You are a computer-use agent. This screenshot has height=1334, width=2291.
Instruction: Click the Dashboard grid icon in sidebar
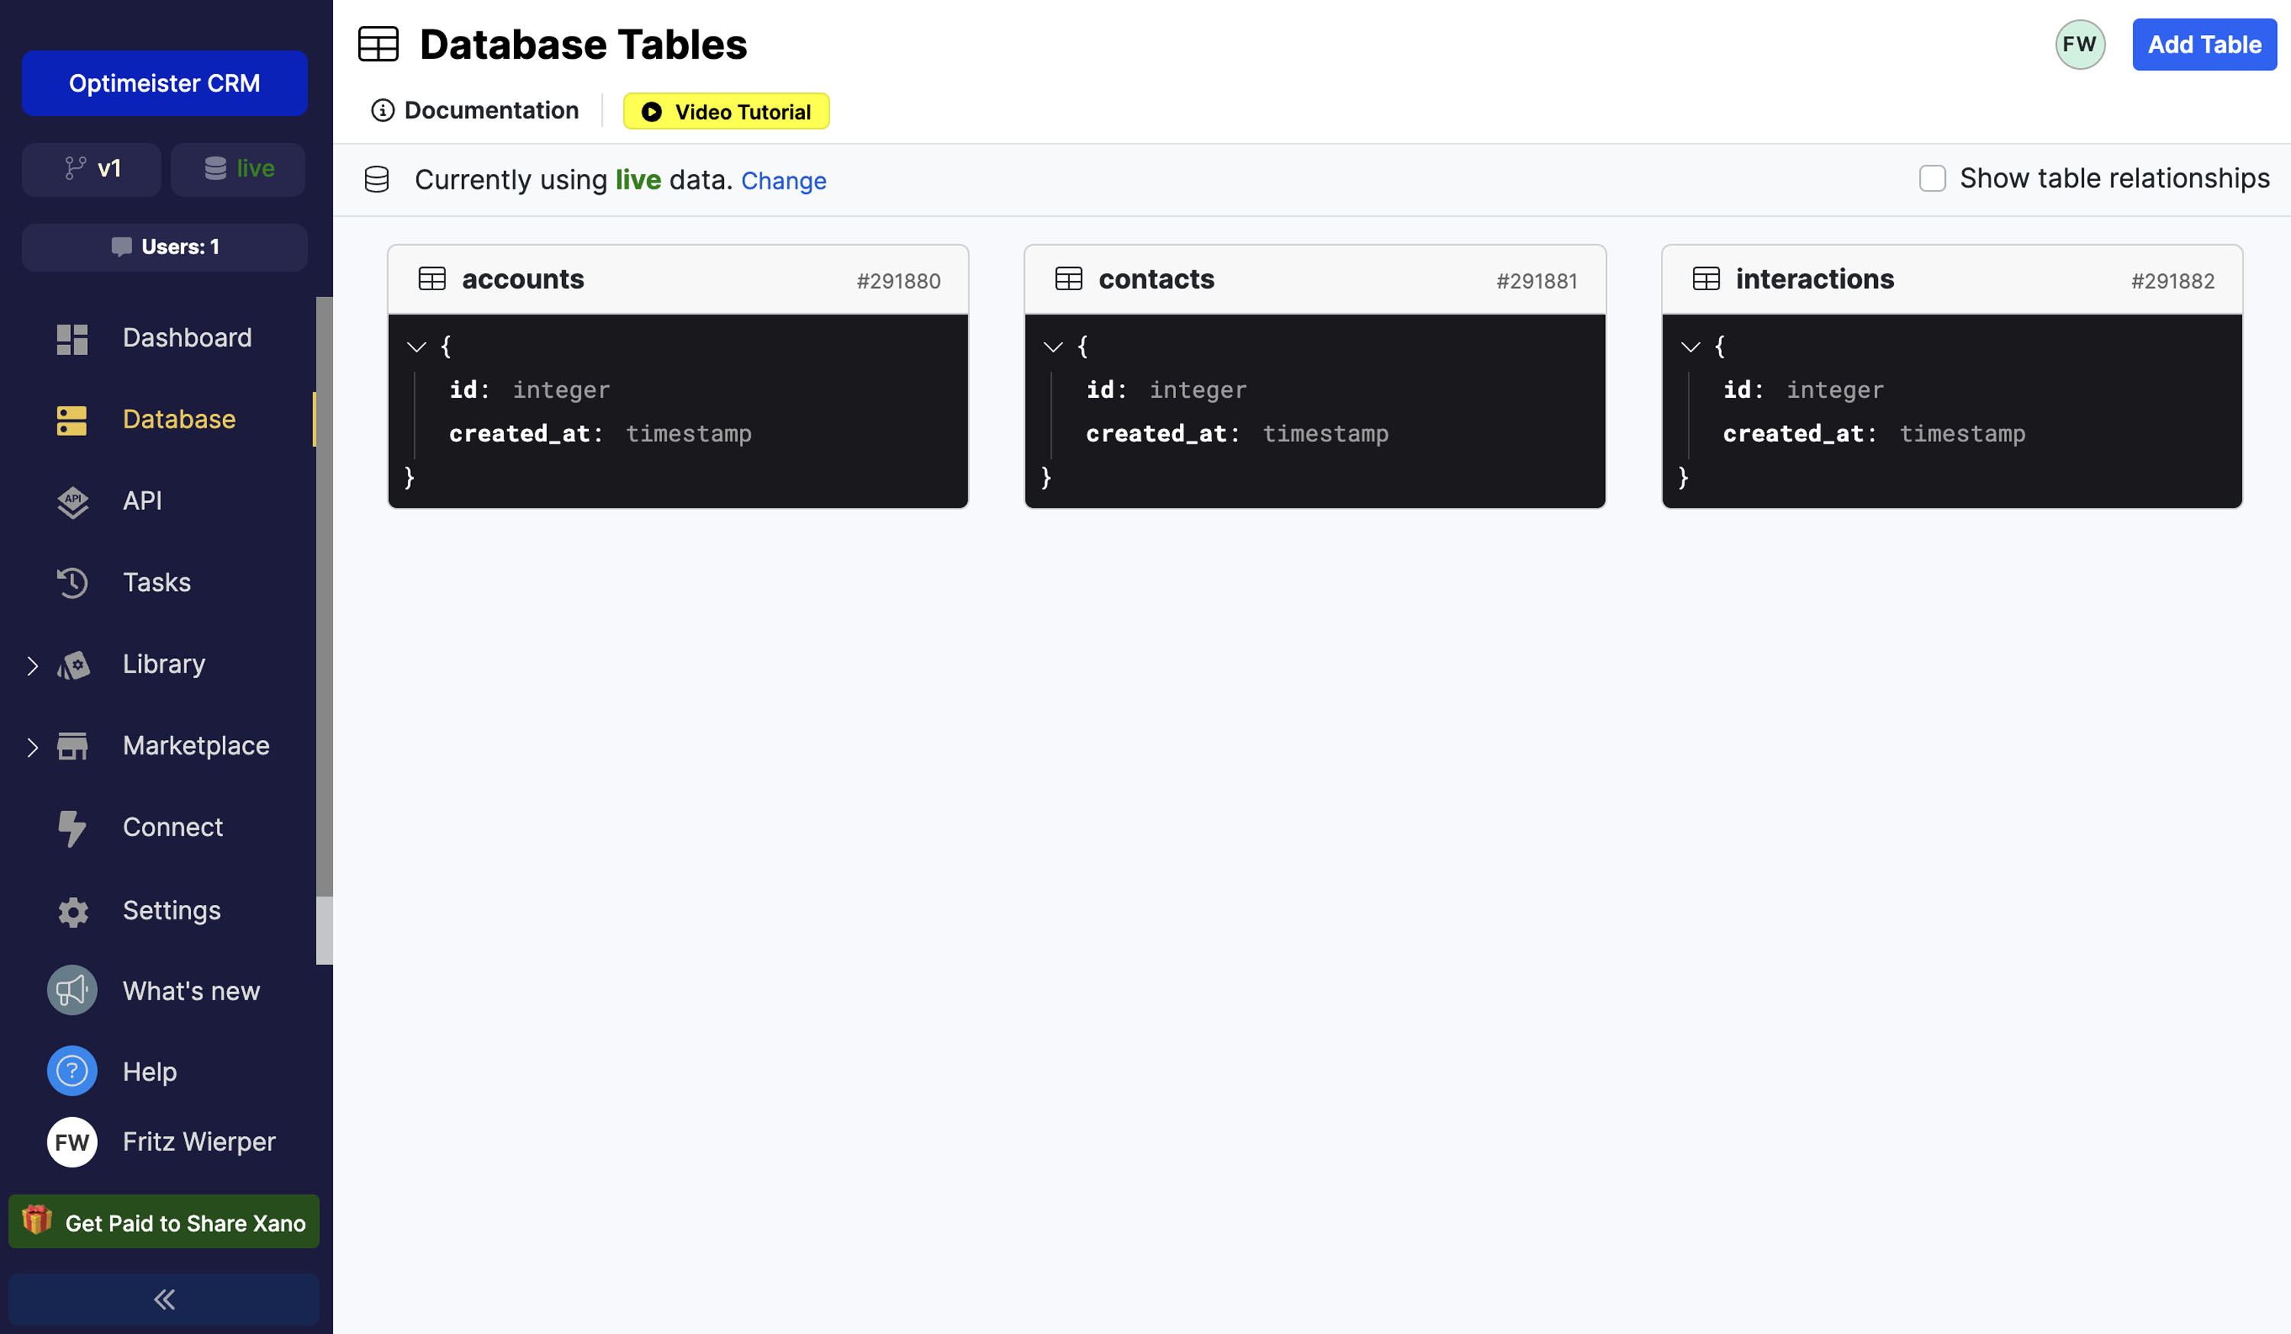[x=72, y=338]
